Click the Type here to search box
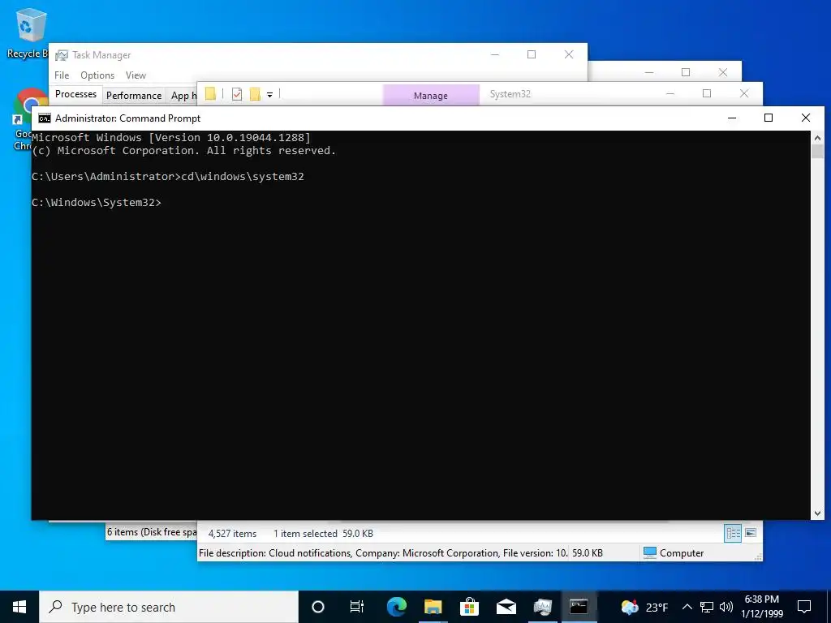 point(169,607)
